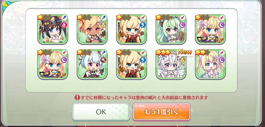Click the orange もう1度引く button

(162, 112)
